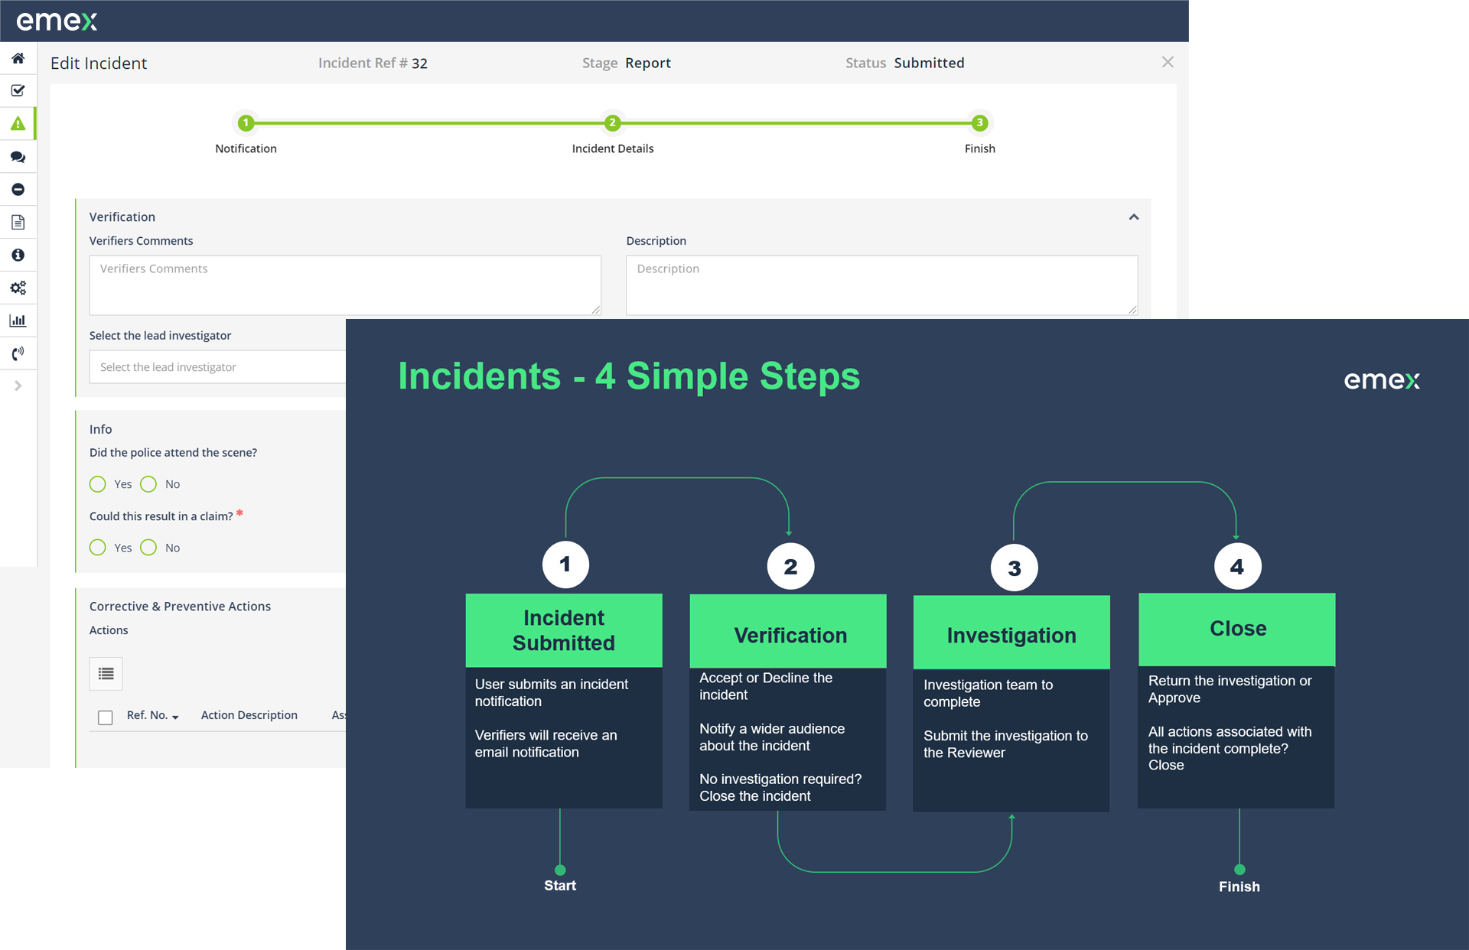1469x950 pixels.
Task: Open the info circle sidebar icon
Action: tap(18, 255)
